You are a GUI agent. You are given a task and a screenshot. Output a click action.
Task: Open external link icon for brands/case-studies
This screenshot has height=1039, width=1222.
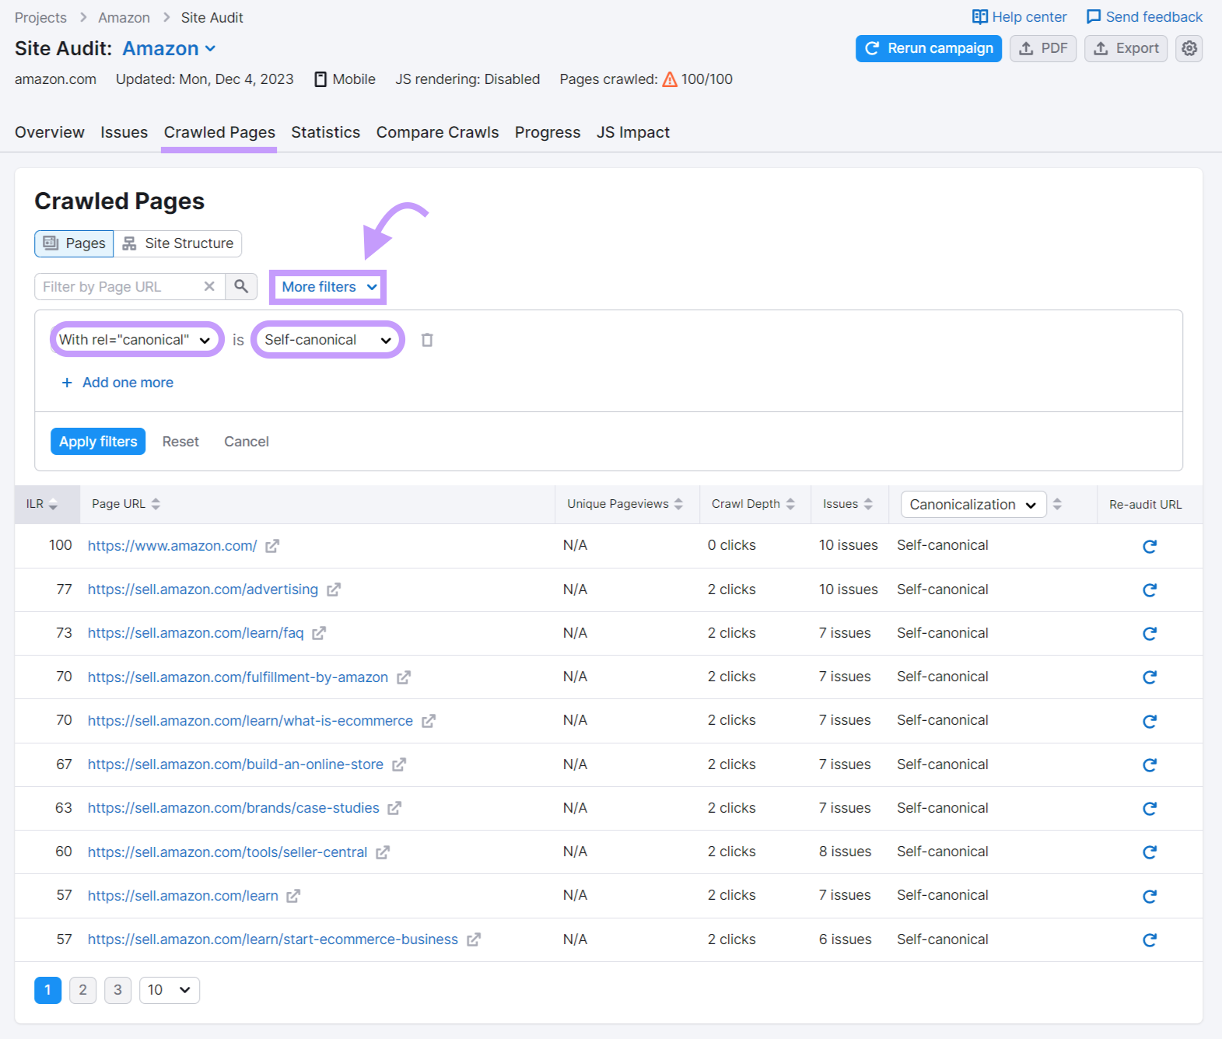[394, 808]
